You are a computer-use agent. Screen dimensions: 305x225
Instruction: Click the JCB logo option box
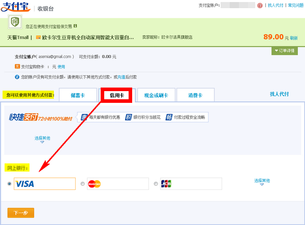click(x=191, y=184)
